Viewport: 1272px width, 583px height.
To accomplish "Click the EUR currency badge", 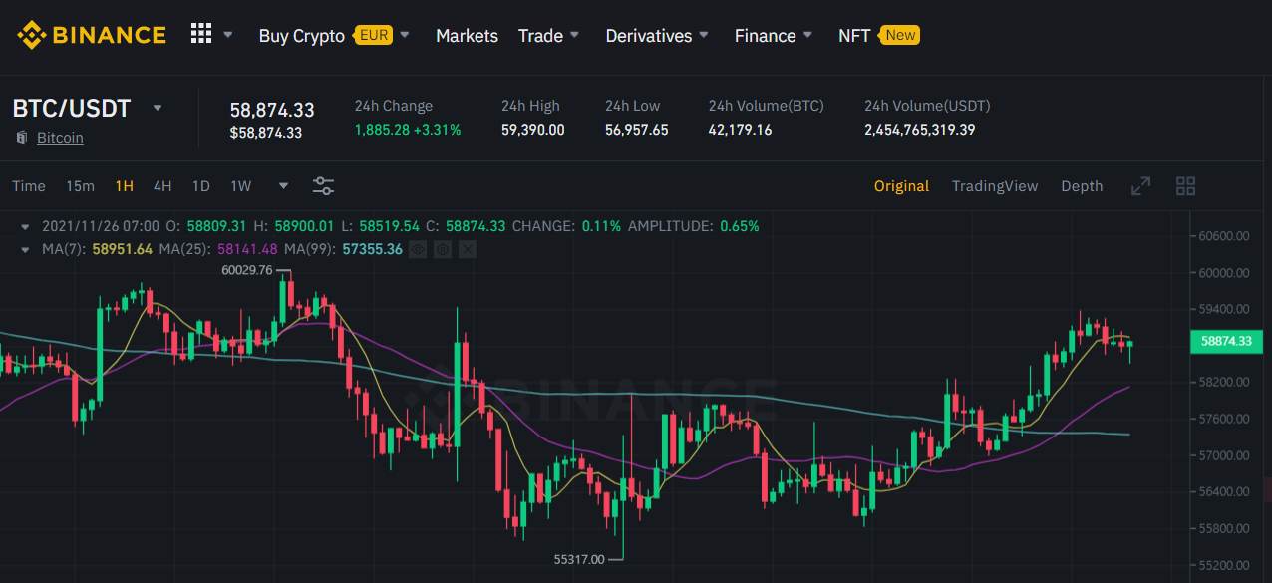I will coord(374,35).
